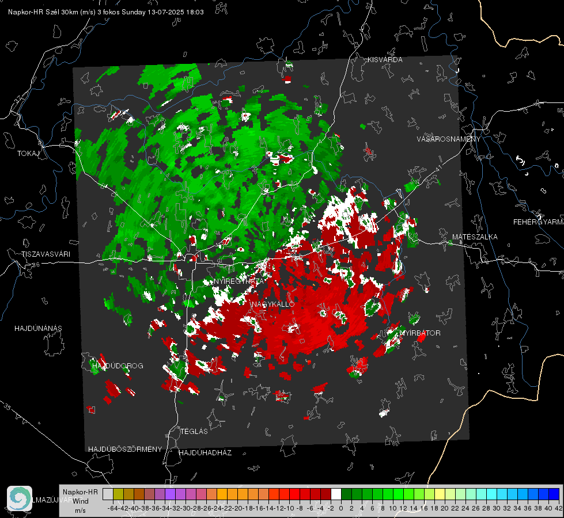564x518 pixels.
Task: Click the Wind label in the legend
Action: point(81,501)
